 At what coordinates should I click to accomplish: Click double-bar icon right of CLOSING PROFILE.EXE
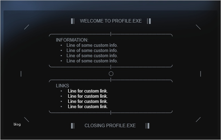[x=148, y=125]
